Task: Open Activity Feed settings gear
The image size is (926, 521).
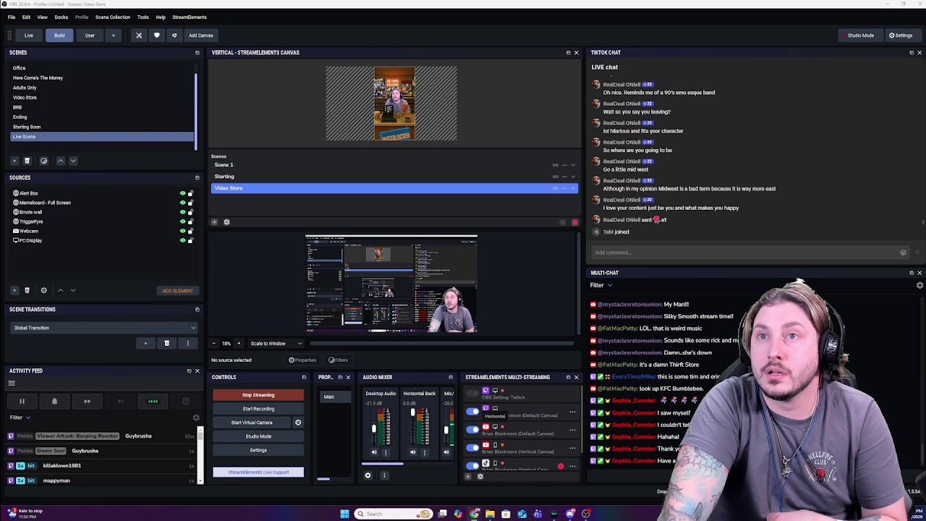Action: coord(195,418)
